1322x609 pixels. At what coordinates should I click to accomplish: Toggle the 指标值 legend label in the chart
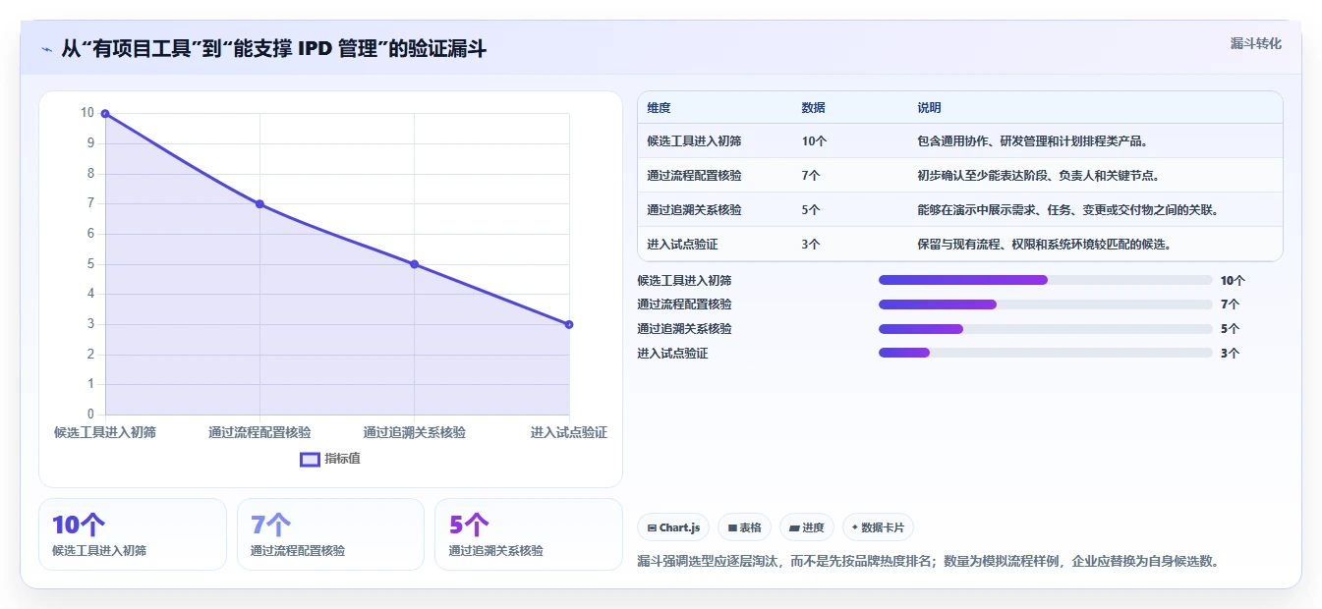tap(342, 459)
